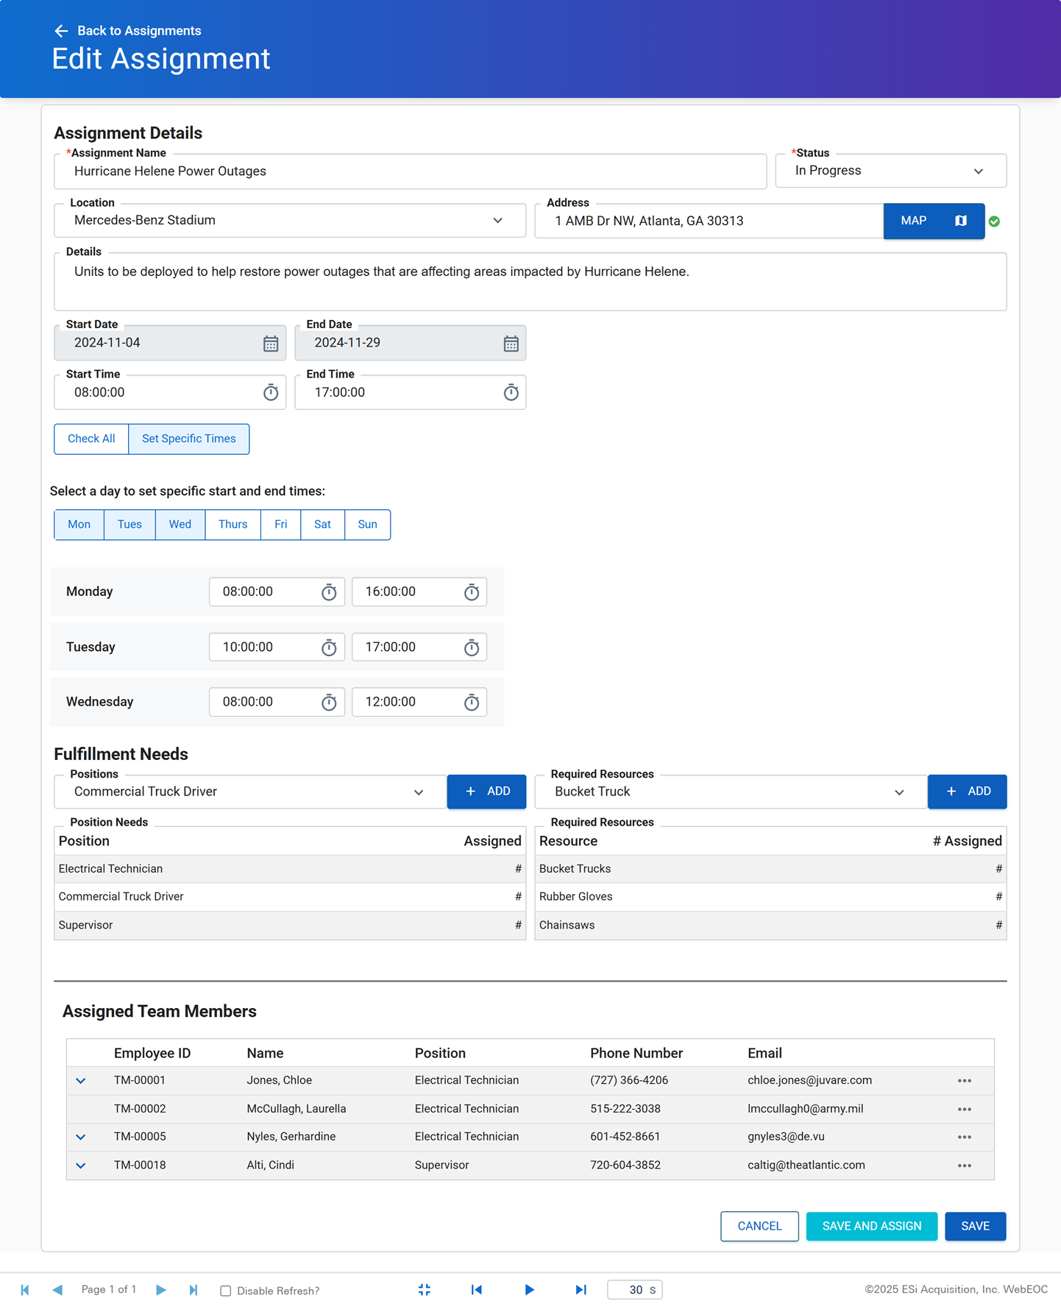Toggle the Thurs day button
The height and width of the screenshot is (1306, 1061).
click(233, 525)
